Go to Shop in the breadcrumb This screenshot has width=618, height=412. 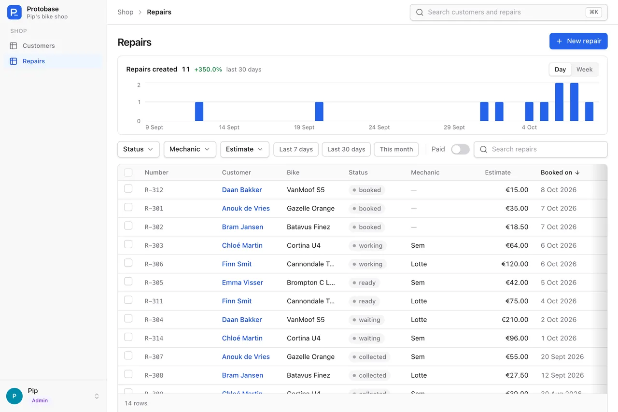126,12
